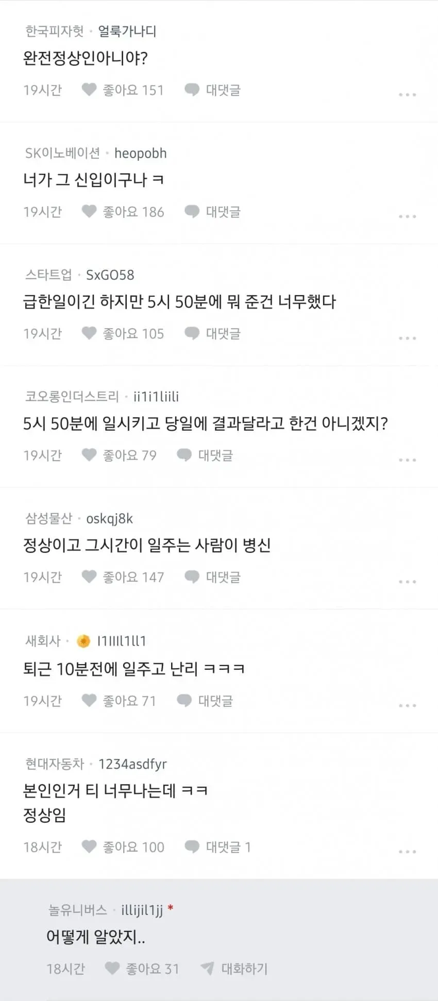
Task: Like 현대자동차 1234asdfyr's comment
Action: [89, 846]
